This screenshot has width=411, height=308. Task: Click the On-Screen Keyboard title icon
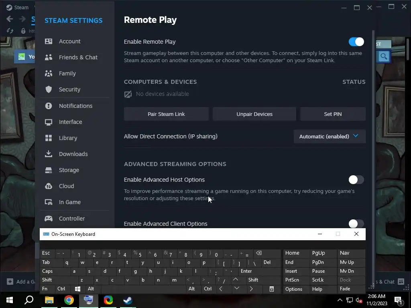(x=46, y=234)
